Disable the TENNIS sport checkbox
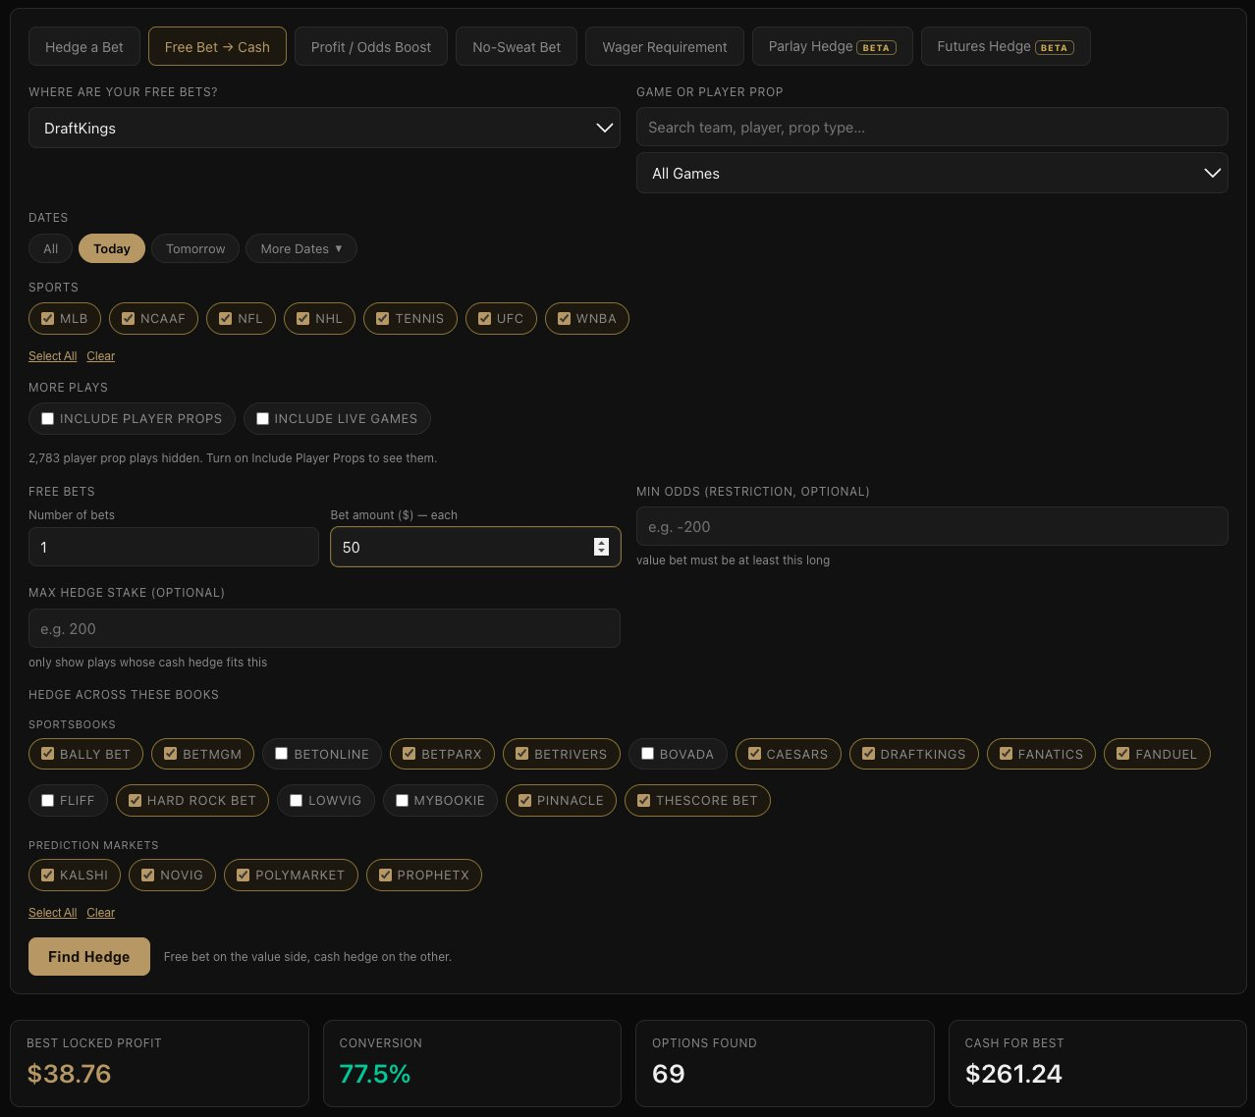This screenshot has height=1117, width=1255. (x=383, y=318)
